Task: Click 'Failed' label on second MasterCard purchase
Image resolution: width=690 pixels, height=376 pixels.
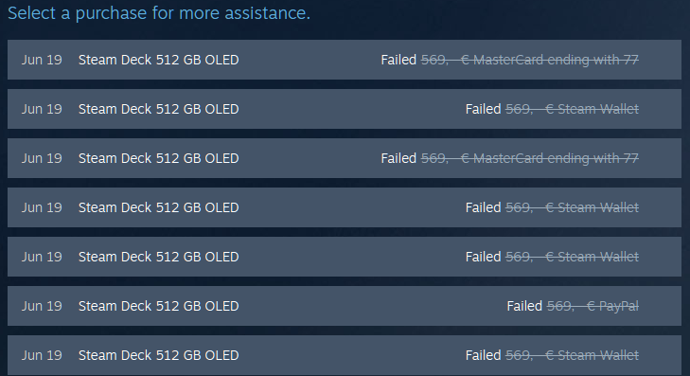Action: tap(398, 158)
